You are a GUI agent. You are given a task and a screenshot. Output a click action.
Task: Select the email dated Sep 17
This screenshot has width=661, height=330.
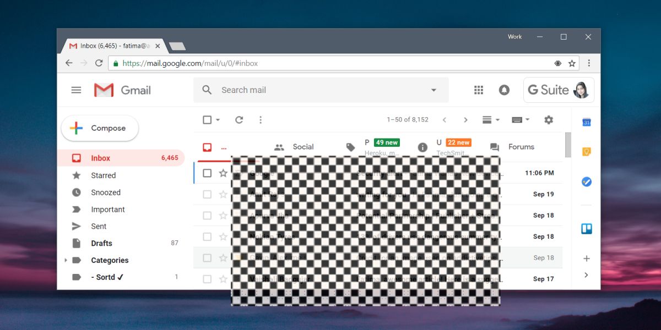207,279
